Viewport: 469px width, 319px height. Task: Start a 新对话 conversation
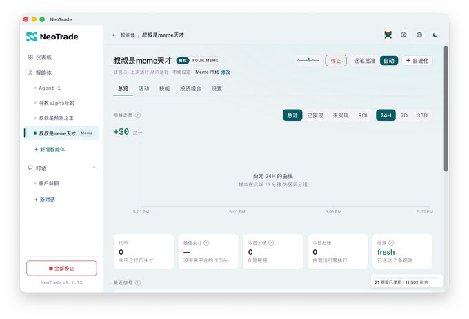coord(45,200)
